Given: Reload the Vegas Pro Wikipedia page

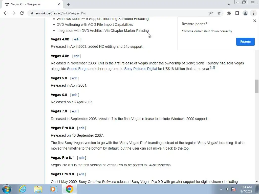Looking at the screenshot, I should (x=22, y=13).
